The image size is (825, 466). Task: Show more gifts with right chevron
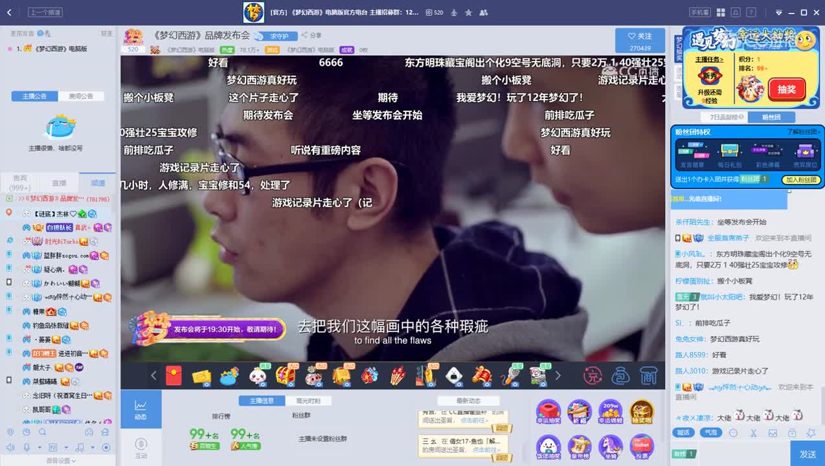tap(558, 375)
